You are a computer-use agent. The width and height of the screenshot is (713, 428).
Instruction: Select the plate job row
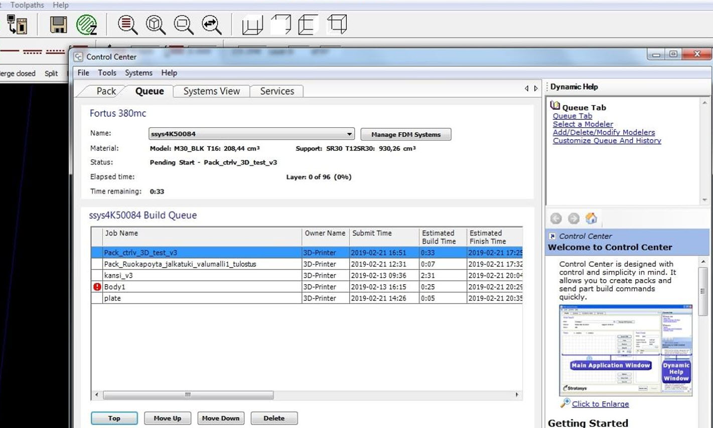coord(307,298)
